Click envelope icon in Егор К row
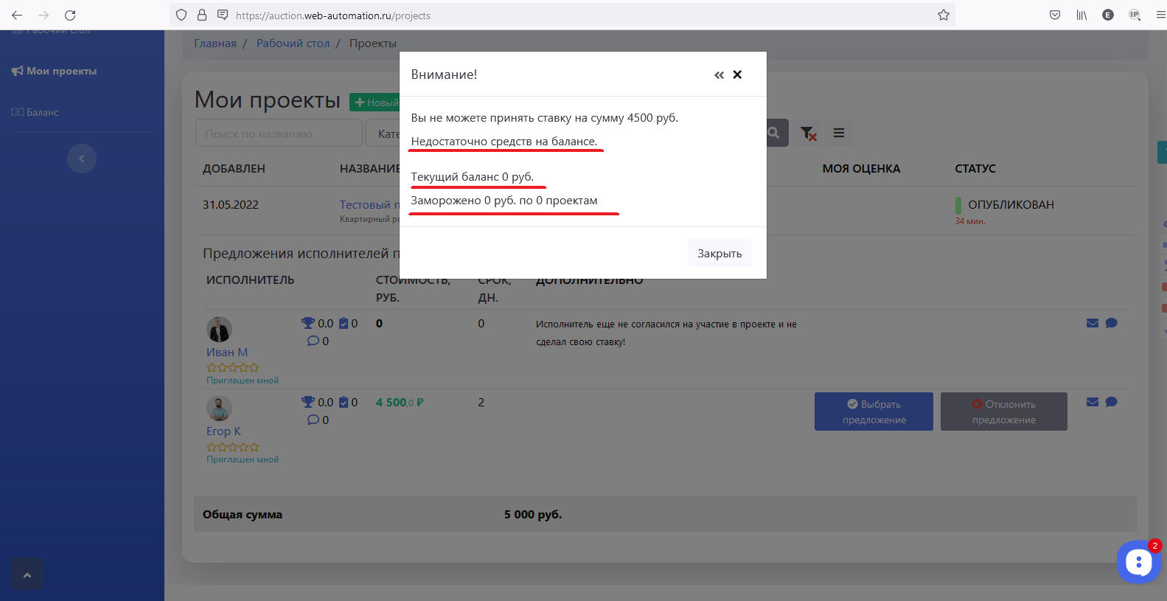The width and height of the screenshot is (1167, 601). coord(1093,402)
